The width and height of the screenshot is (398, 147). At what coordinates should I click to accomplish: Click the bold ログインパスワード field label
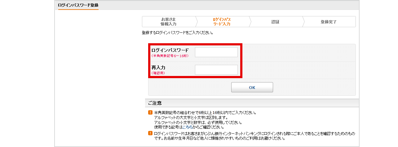(x=170, y=50)
